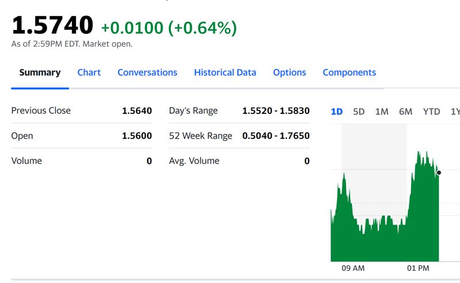The width and height of the screenshot is (460, 283).
Task: Pick the 1Y chart range
Action: point(455,112)
